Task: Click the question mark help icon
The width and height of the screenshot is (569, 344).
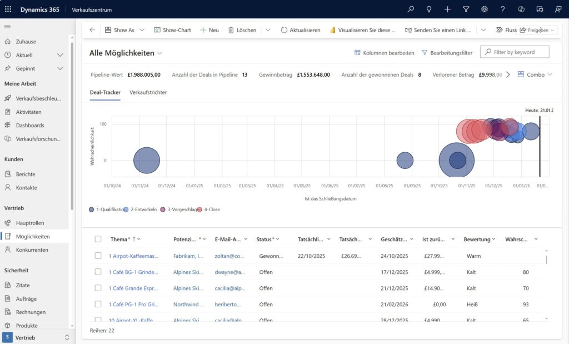Action: 502,9
